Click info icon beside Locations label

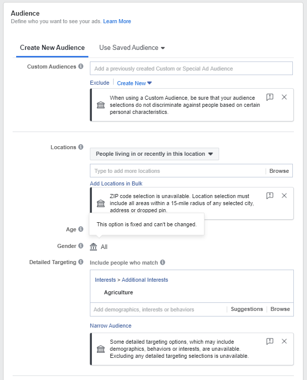coord(81,147)
